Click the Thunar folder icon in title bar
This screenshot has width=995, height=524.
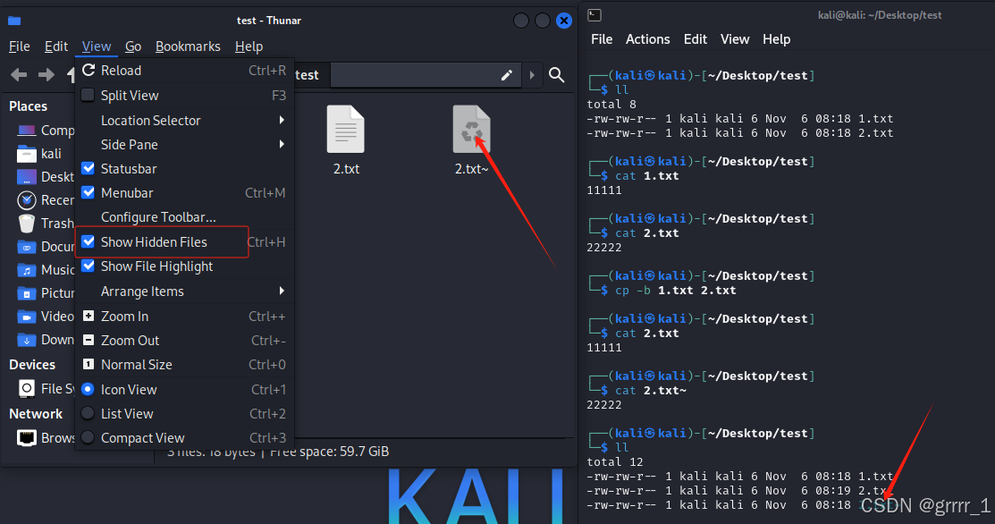tap(14, 21)
